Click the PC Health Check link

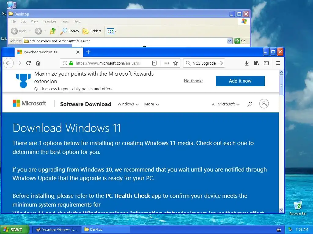(128, 196)
